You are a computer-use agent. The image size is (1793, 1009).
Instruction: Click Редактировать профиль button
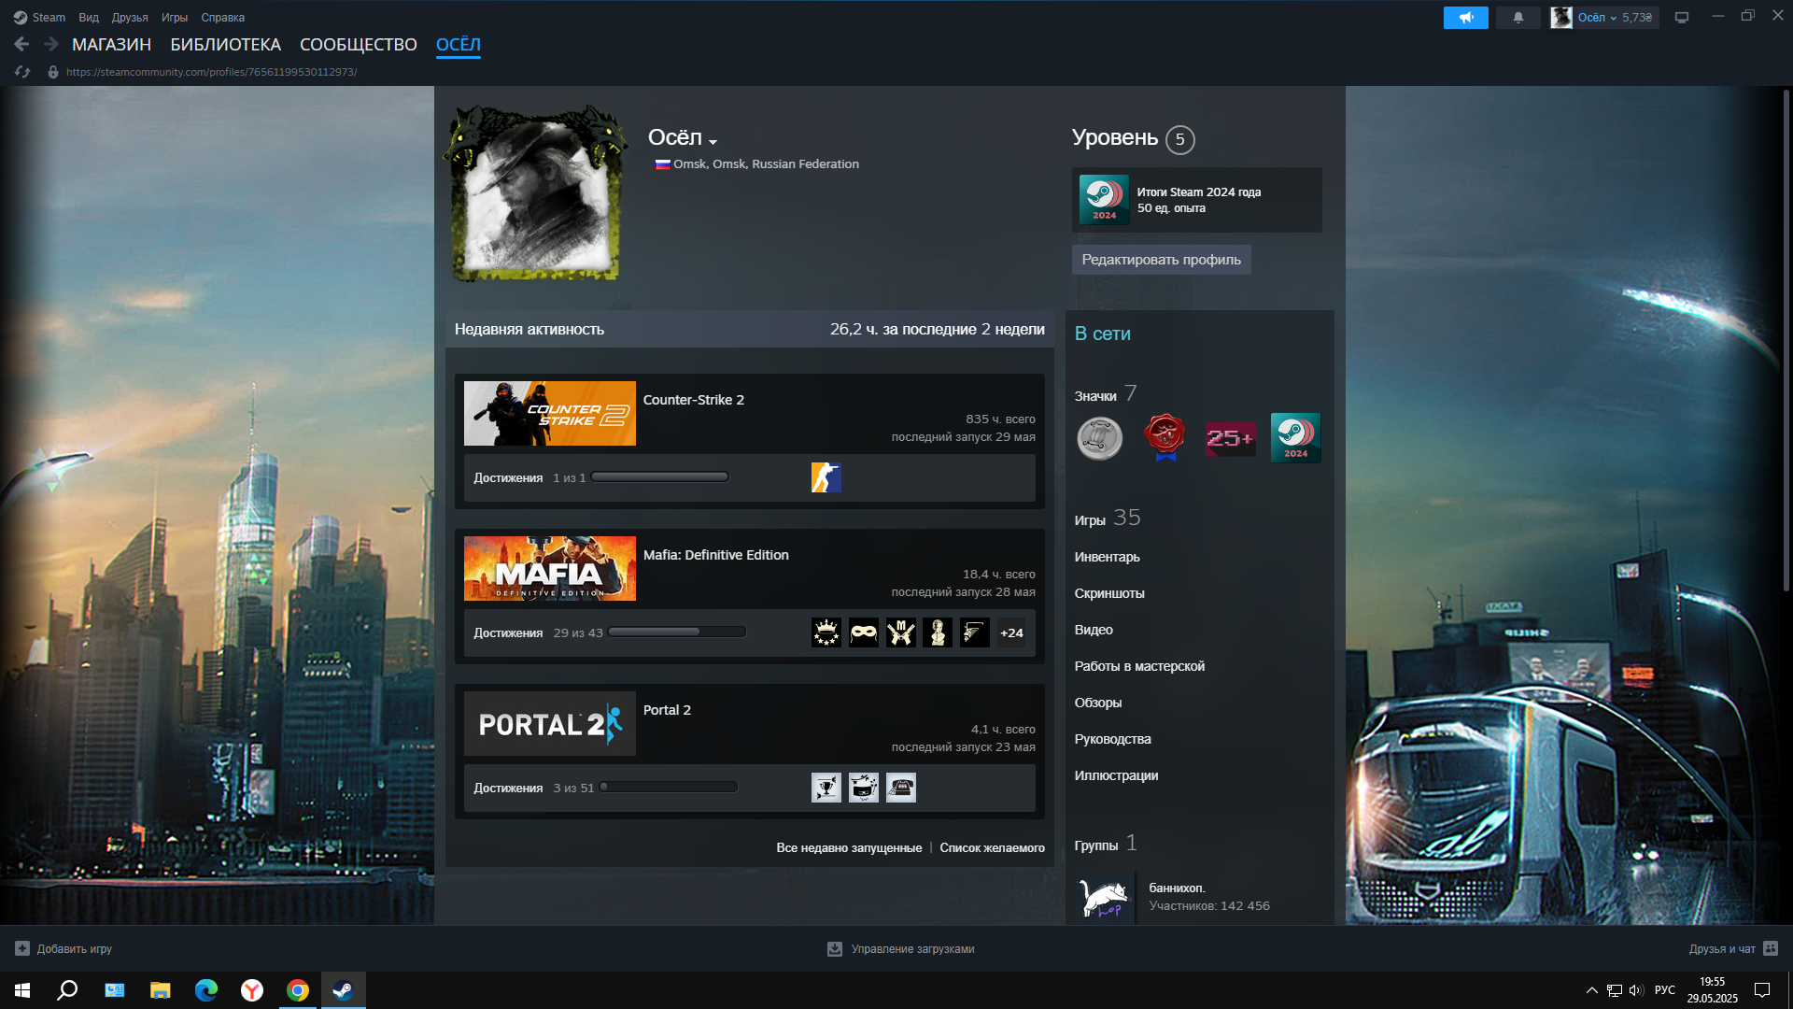pos(1161,260)
